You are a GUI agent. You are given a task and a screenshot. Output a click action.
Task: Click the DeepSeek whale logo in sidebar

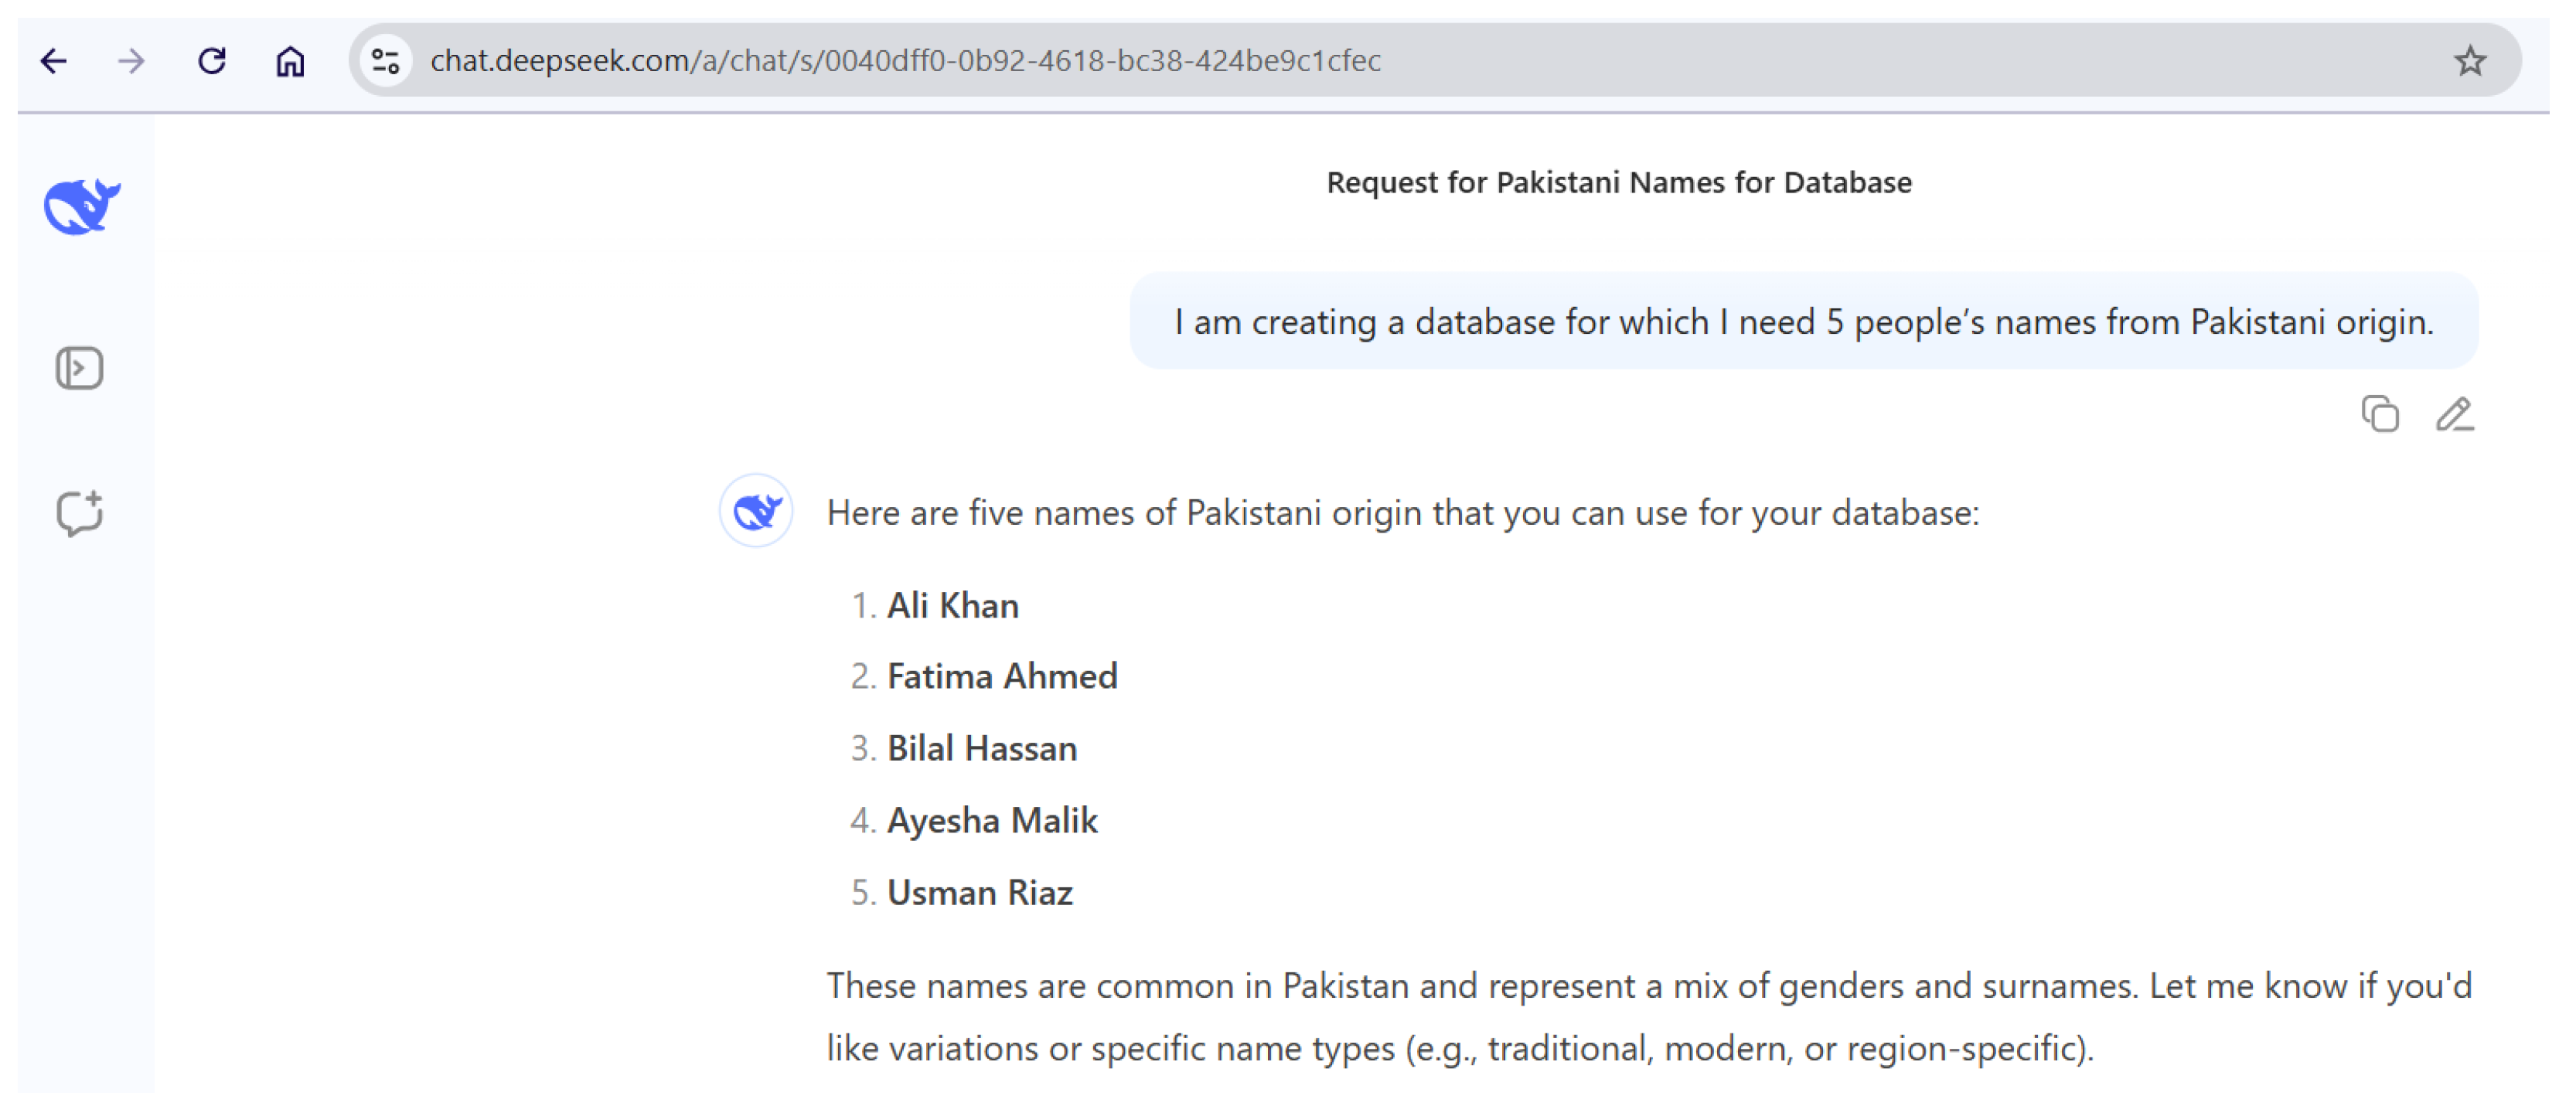coord(82,206)
